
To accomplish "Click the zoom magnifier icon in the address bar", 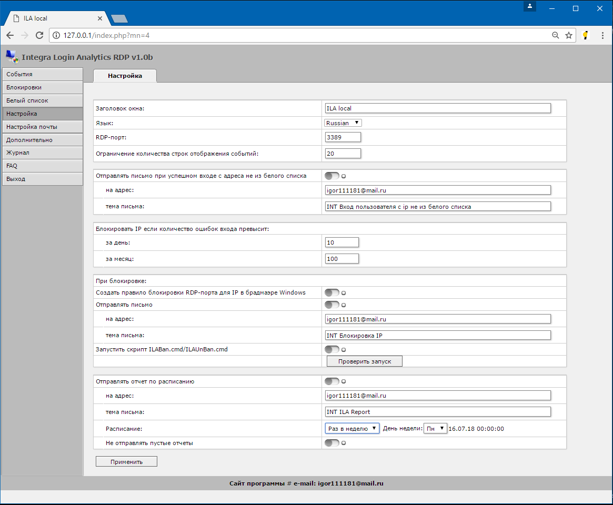I will point(556,35).
